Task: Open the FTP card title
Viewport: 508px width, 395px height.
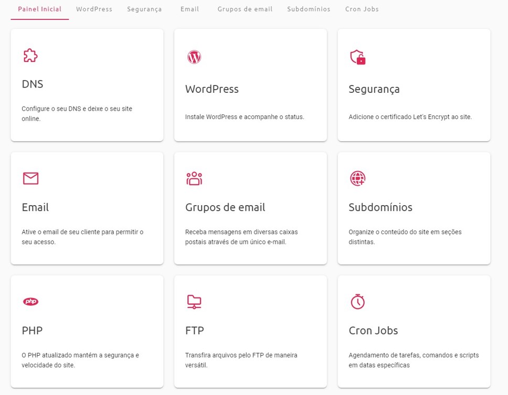Action: (194, 330)
